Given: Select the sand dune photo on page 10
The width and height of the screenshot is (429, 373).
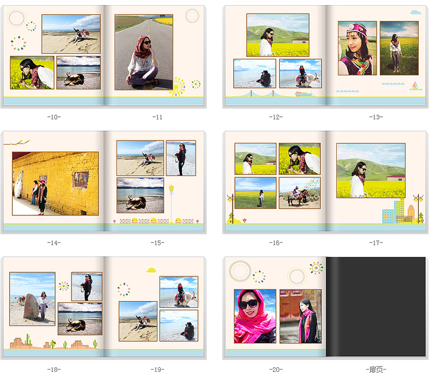Looking at the screenshot, I should [71, 34].
